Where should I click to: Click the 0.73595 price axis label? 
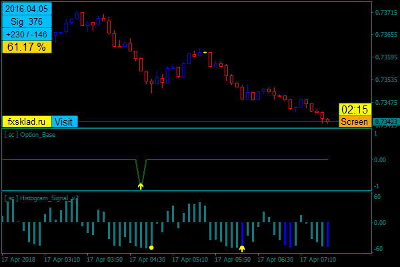click(x=386, y=57)
